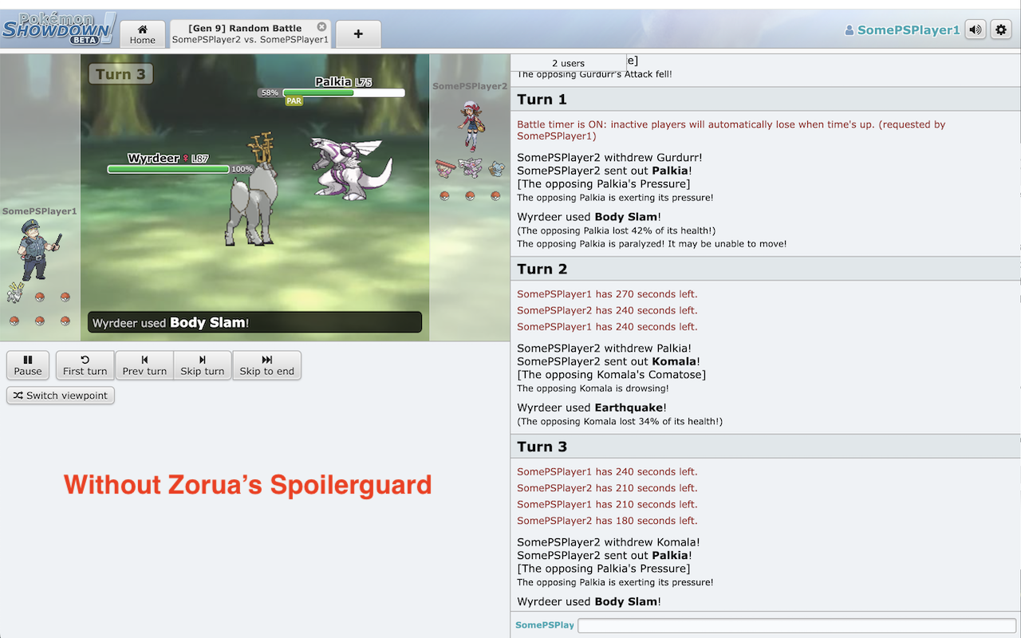
Task: Click the Pokémon Showdown logo
Action: tap(57, 30)
